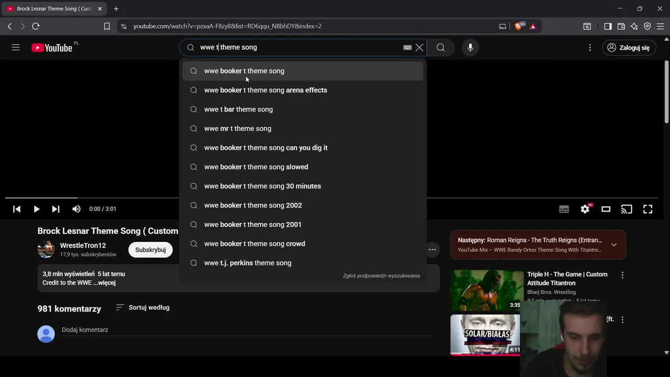Open more actions three-dot button under video
Viewport: 670px width, 377px height.
pos(432,249)
